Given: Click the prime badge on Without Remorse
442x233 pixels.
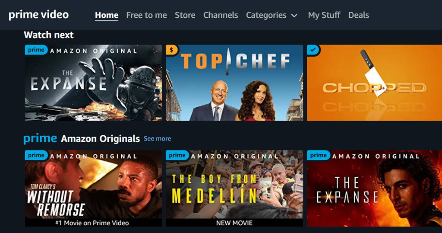Looking at the screenshot, I should (36, 155).
